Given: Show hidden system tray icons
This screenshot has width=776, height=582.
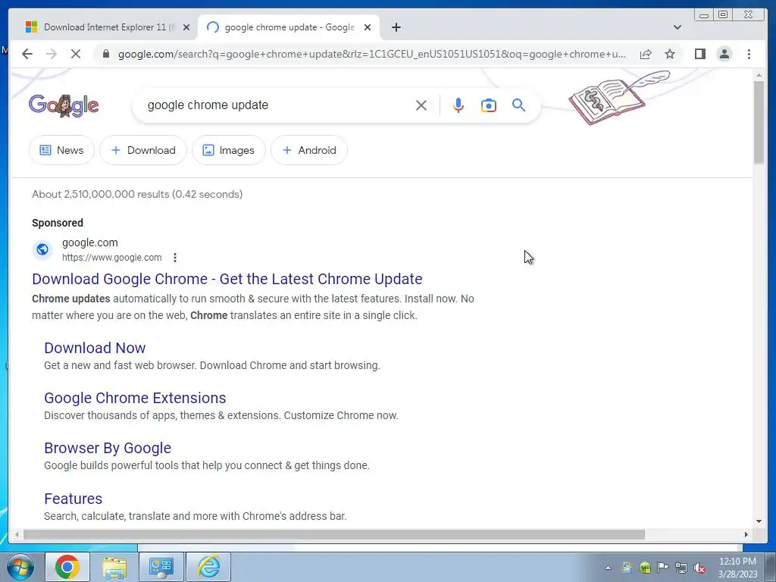Looking at the screenshot, I should (608, 568).
